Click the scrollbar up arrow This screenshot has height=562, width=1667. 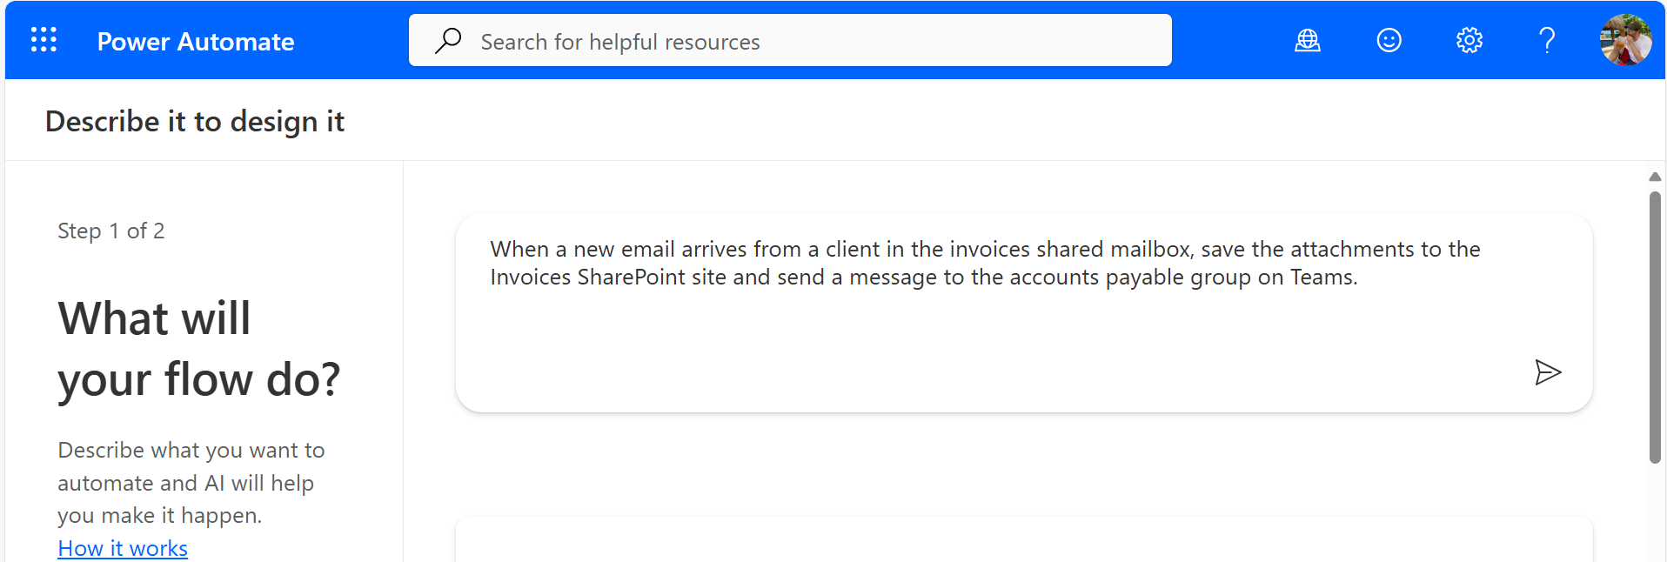(x=1655, y=177)
